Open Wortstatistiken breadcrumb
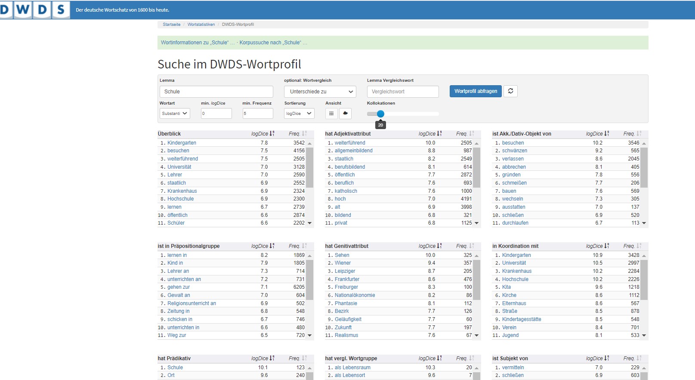 pyautogui.click(x=201, y=25)
